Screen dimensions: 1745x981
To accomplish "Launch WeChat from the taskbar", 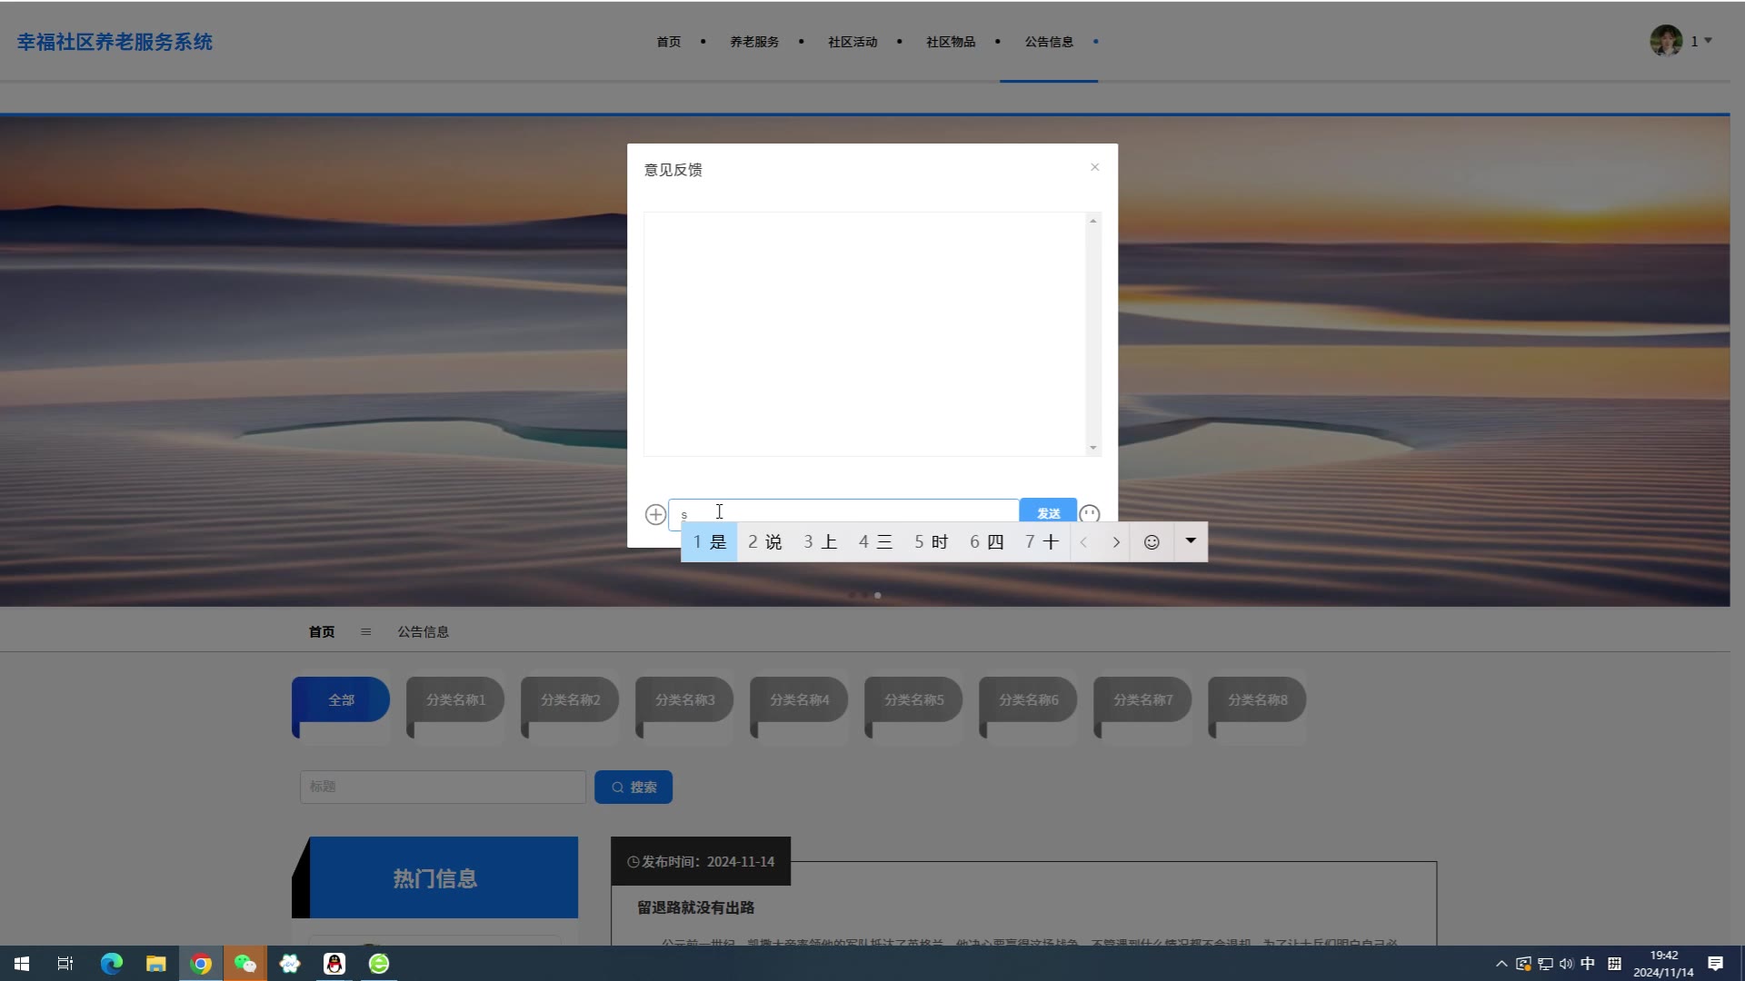I will pyautogui.click(x=245, y=964).
